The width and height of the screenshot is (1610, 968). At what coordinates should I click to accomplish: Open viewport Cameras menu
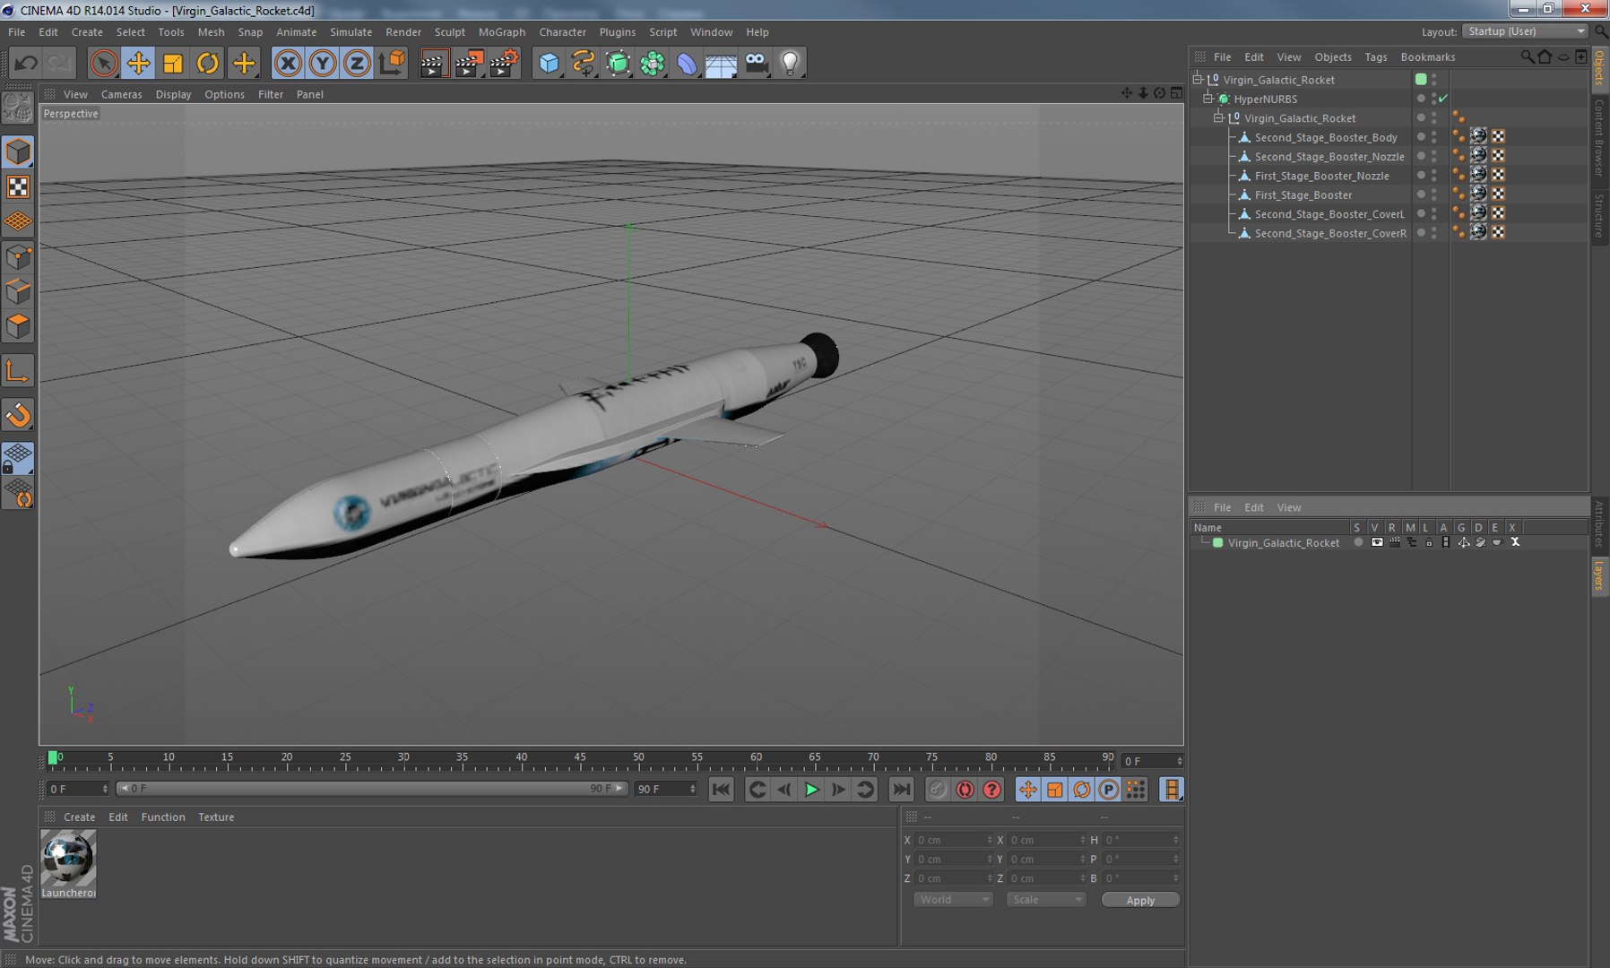[x=121, y=94]
